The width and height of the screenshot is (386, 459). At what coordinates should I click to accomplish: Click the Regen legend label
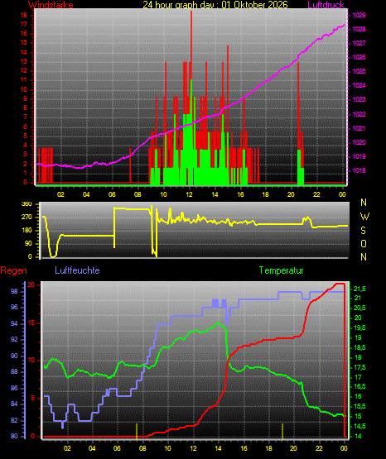pos(13,270)
